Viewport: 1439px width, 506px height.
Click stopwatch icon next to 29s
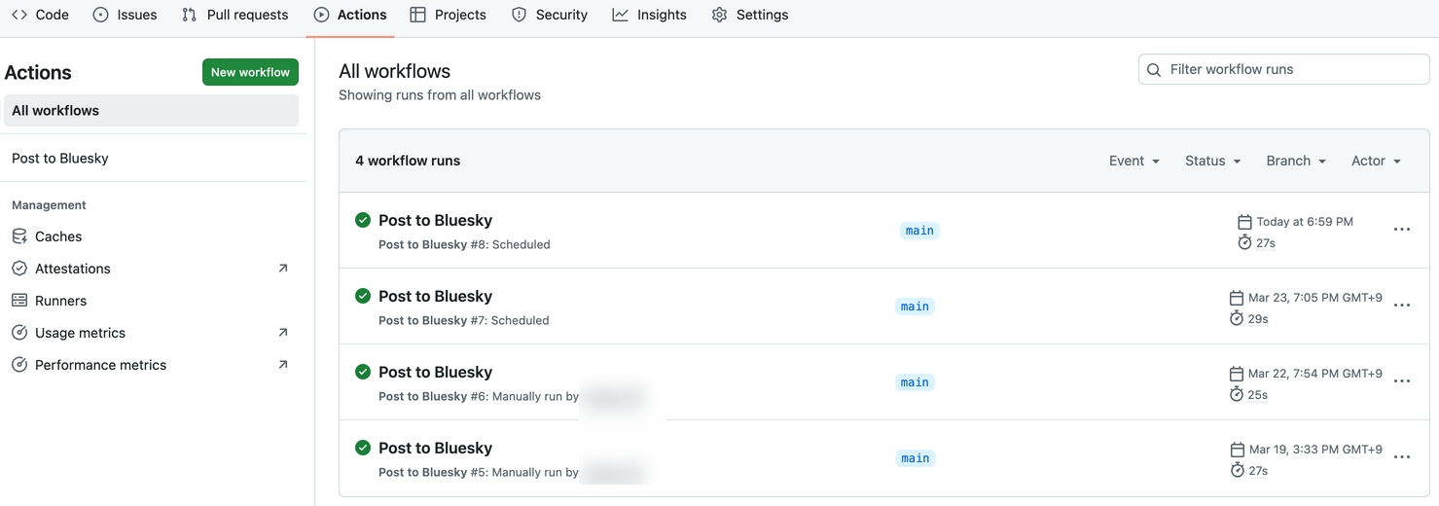tap(1237, 318)
